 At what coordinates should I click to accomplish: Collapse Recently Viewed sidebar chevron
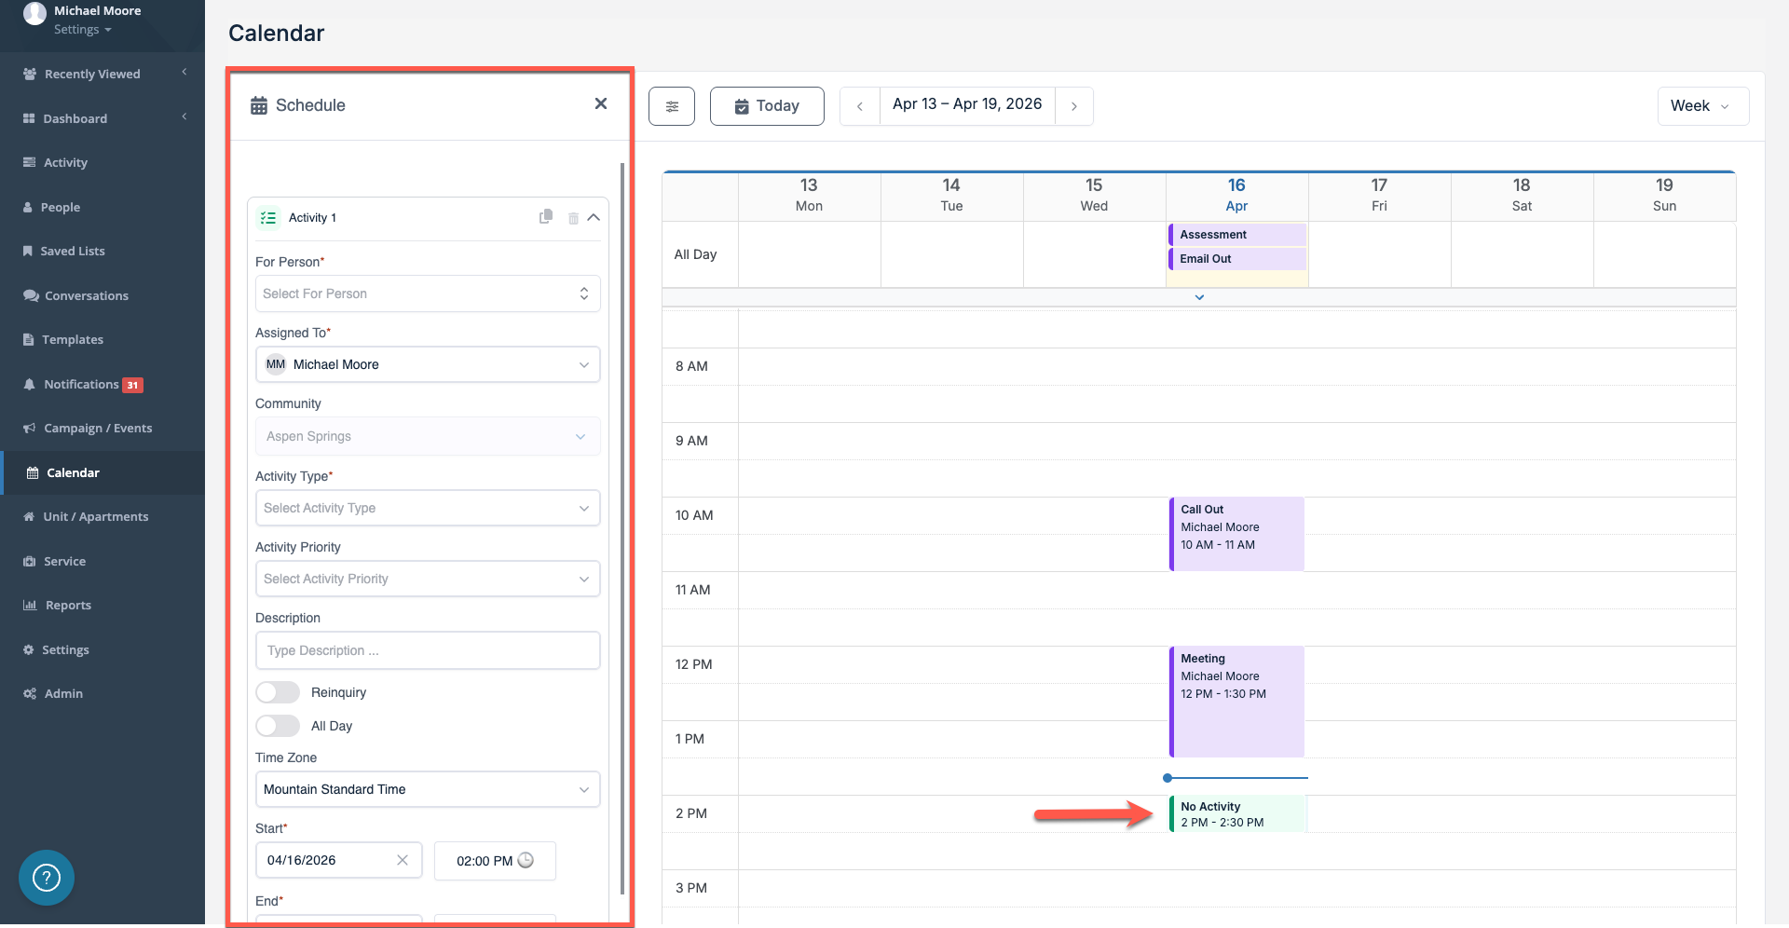(184, 72)
